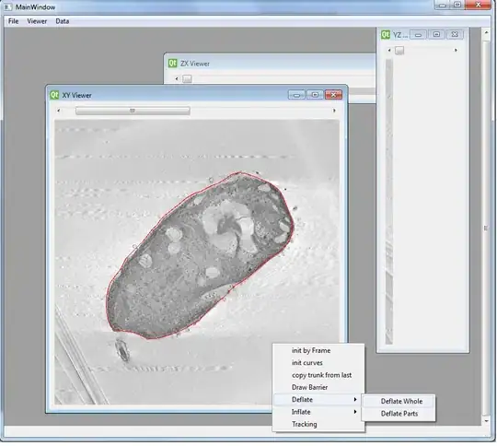Screen dimensions: 497x446
Task: Open the File menu
Action: click(x=13, y=21)
